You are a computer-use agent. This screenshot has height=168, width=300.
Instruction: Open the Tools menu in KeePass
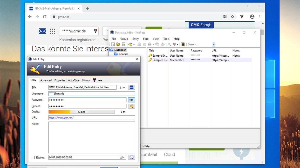click(x=166, y=39)
